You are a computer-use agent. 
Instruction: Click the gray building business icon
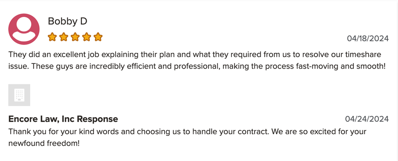pyautogui.click(x=19, y=95)
